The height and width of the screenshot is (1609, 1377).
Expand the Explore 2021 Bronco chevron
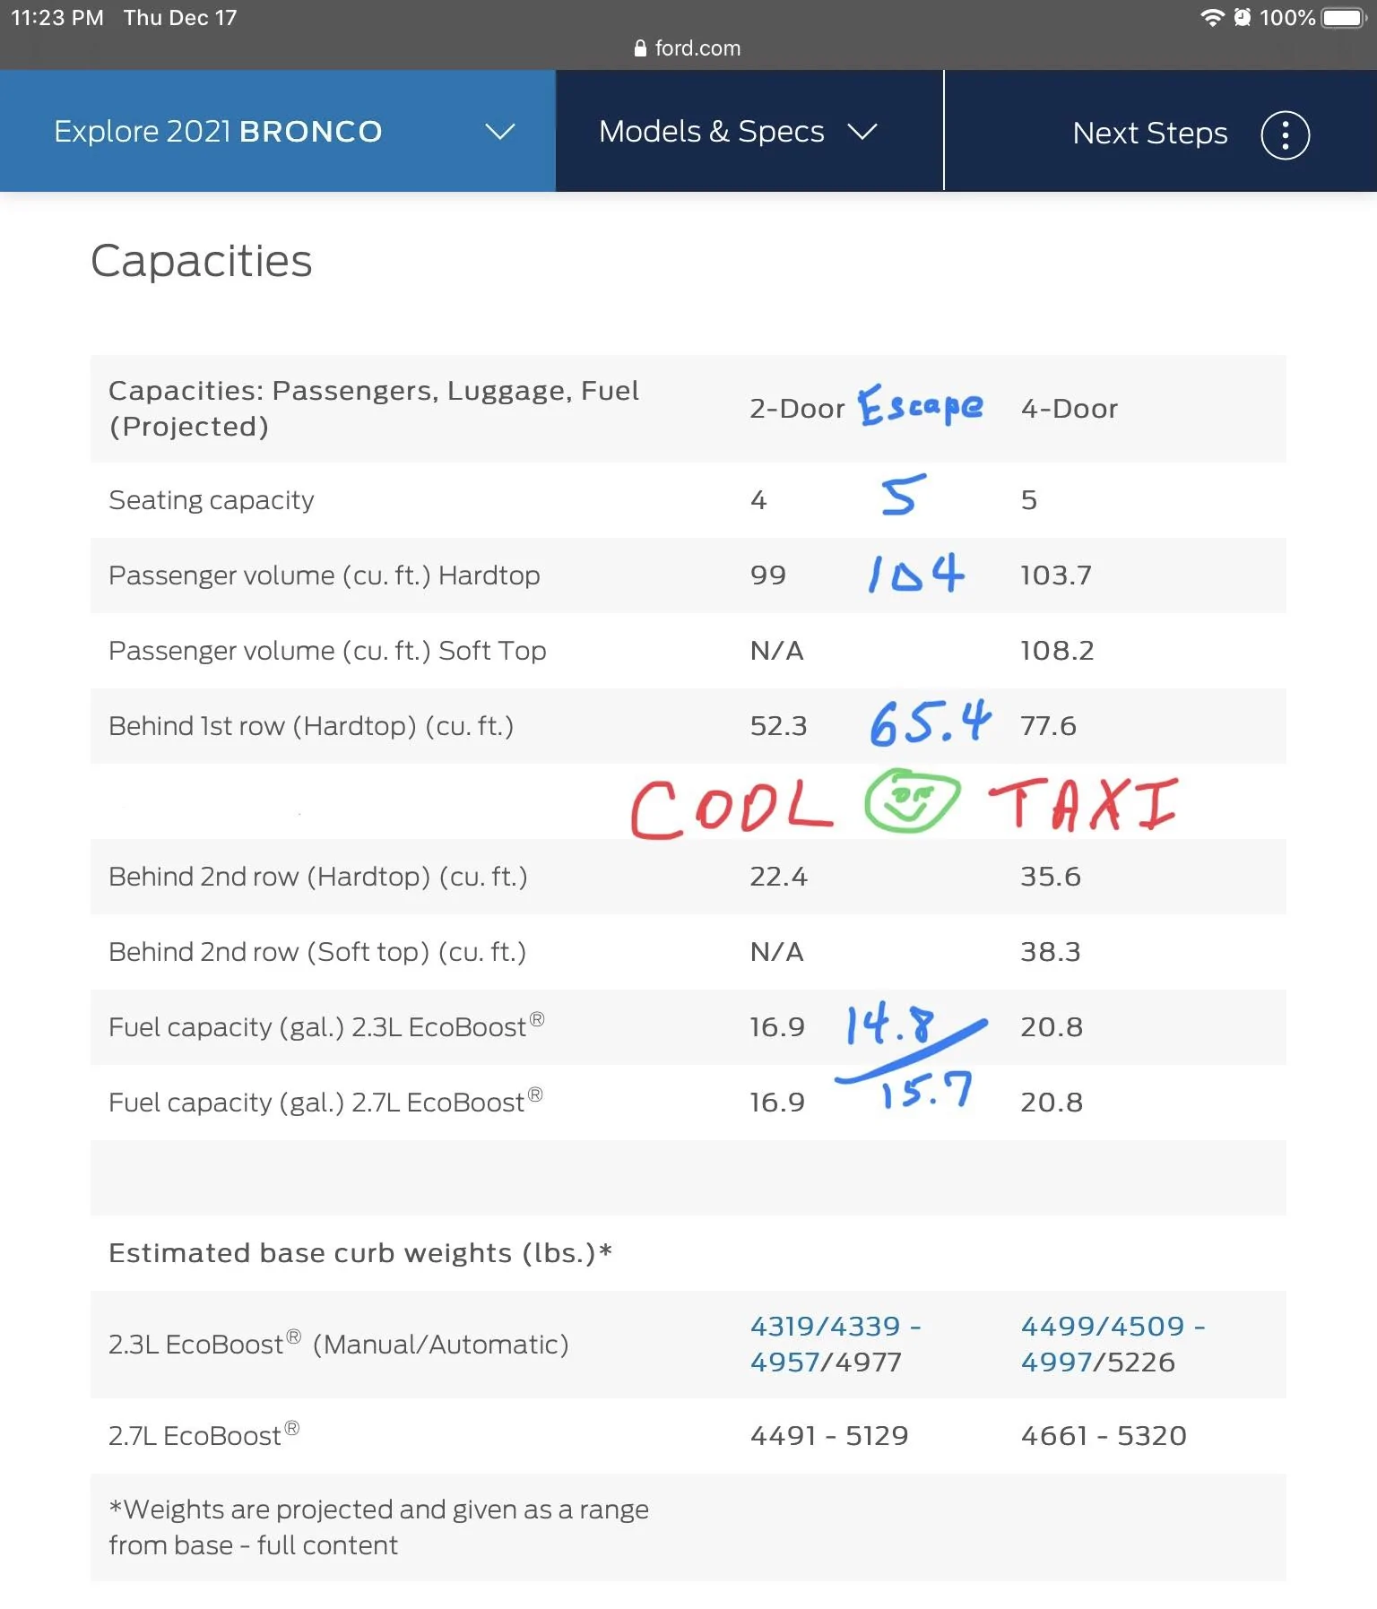(x=499, y=132)
